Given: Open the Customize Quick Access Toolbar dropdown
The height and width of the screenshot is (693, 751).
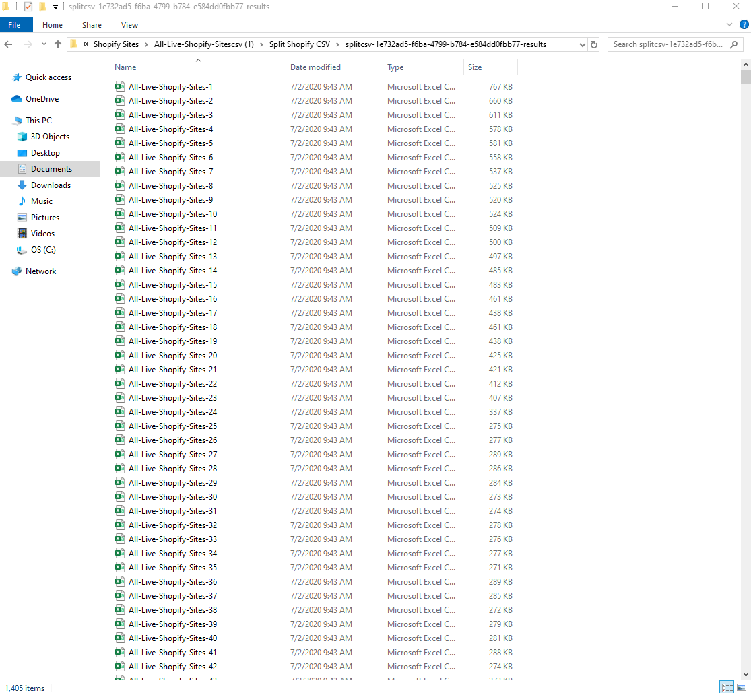Looking at the screenshot, I should [55, 7].
